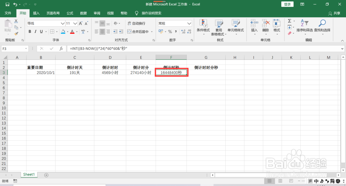The width and height of the screenshot is (346, 186).
Task: Switch to the 视图 tab
Action: point(110,13)
